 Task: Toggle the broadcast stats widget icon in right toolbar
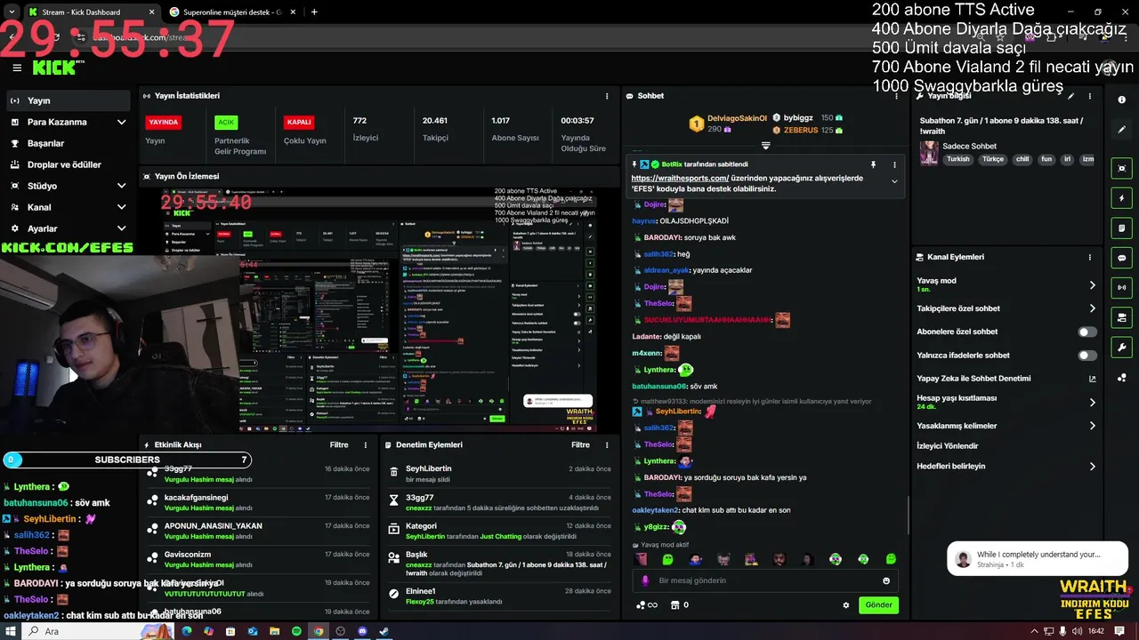tap(1122, 287)
